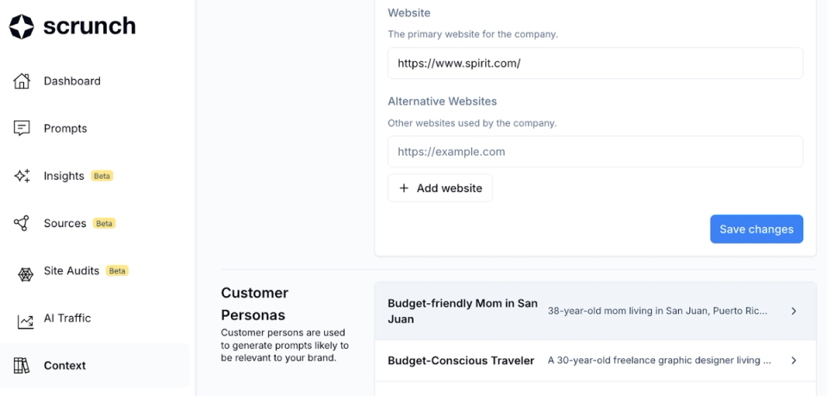
Task: Click the AI Traffic chart icon
Action: 25,320
